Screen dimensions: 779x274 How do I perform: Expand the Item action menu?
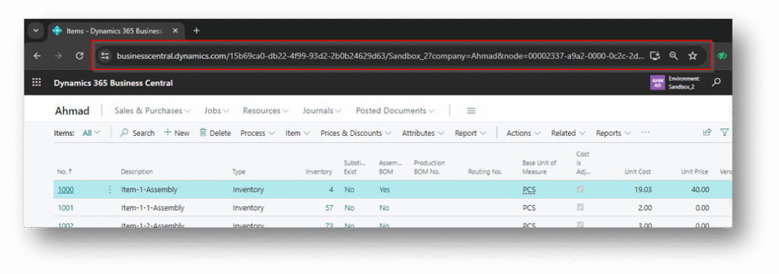[x=297, y=133]
